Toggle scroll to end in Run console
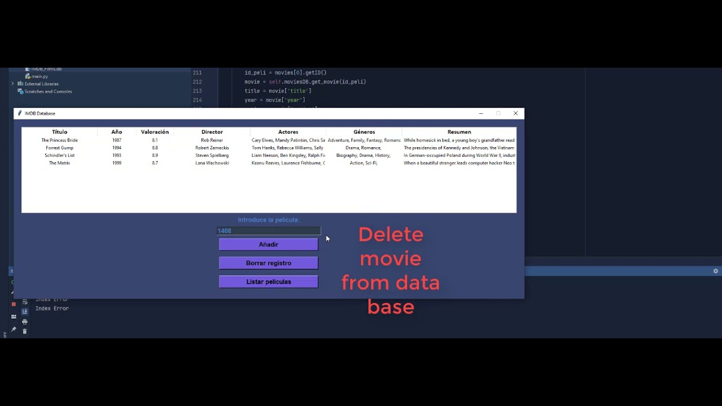 tap(25, 311)
